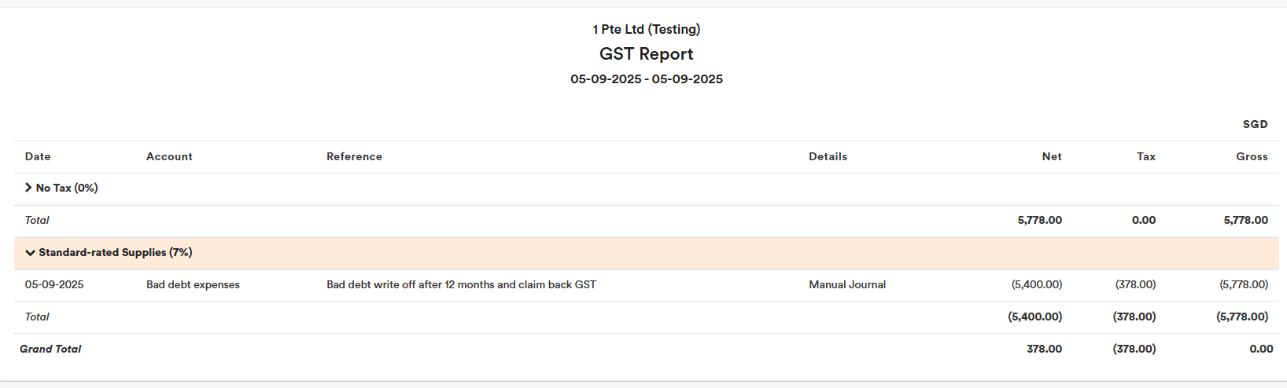
Task: Click the Grand Total row label
Action: 50,350
